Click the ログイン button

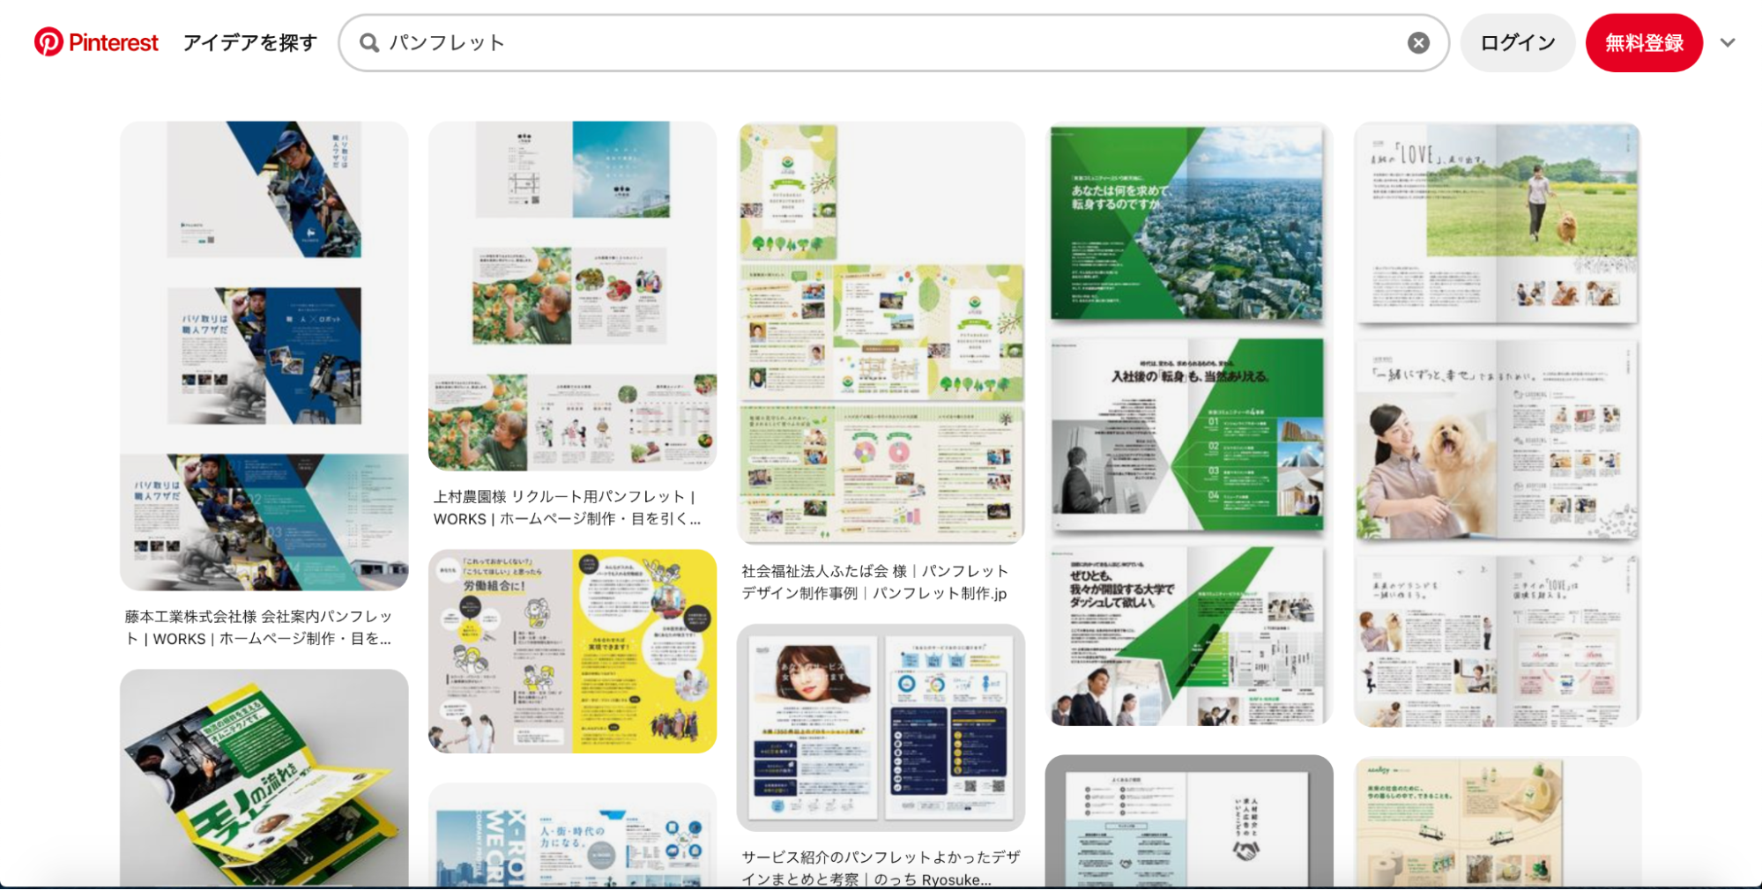pyautogui.click(x=1517, y=42)
